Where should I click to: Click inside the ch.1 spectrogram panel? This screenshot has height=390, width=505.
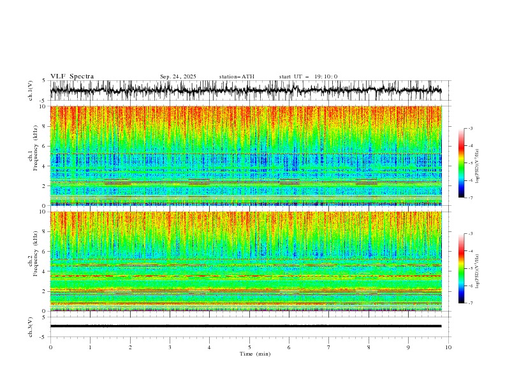point(245,155)
